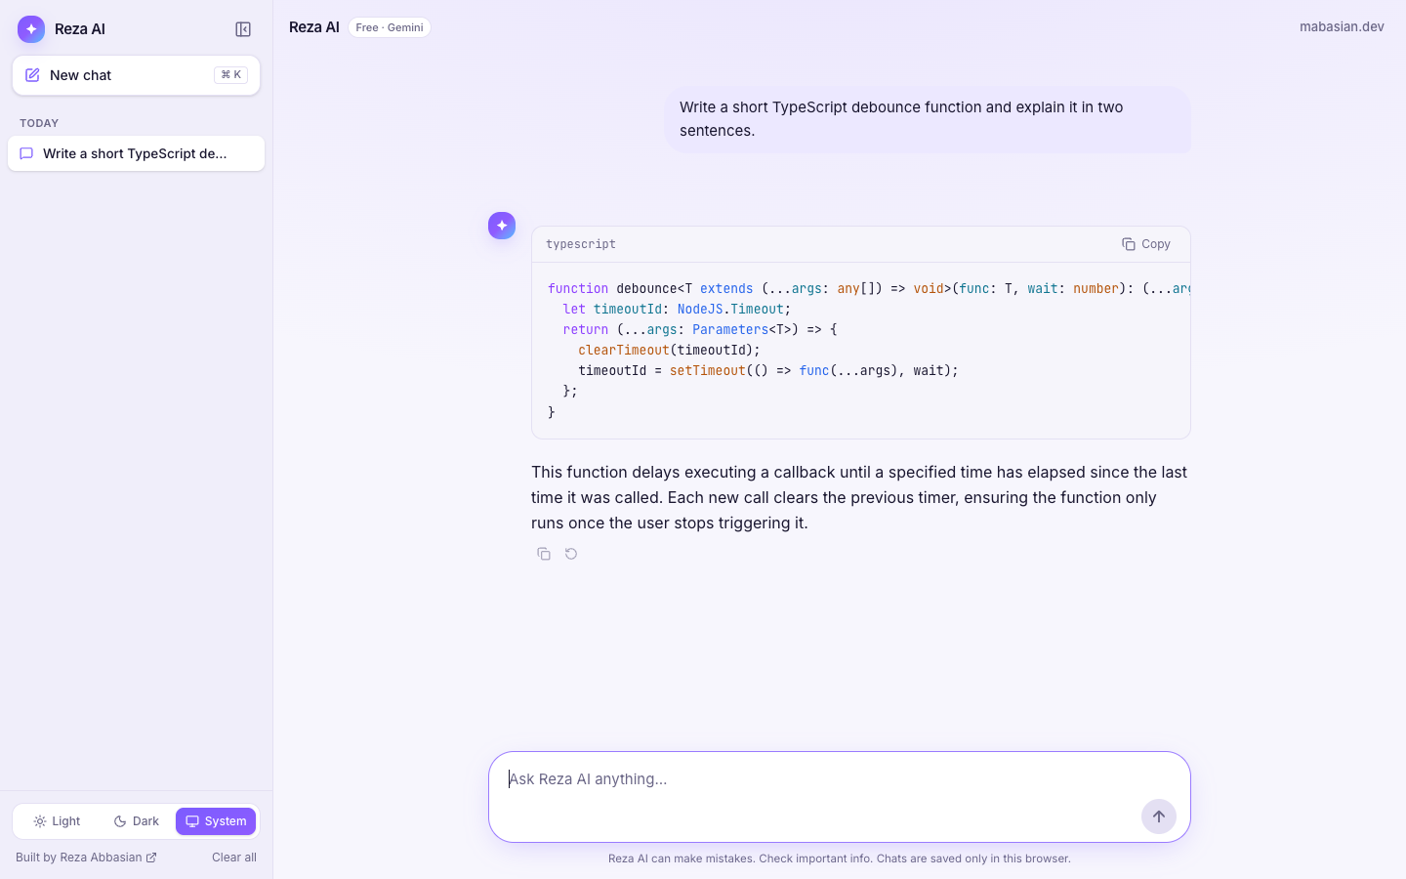Copy the assistant's response message

pyautogui.click(x=544, y=554)
